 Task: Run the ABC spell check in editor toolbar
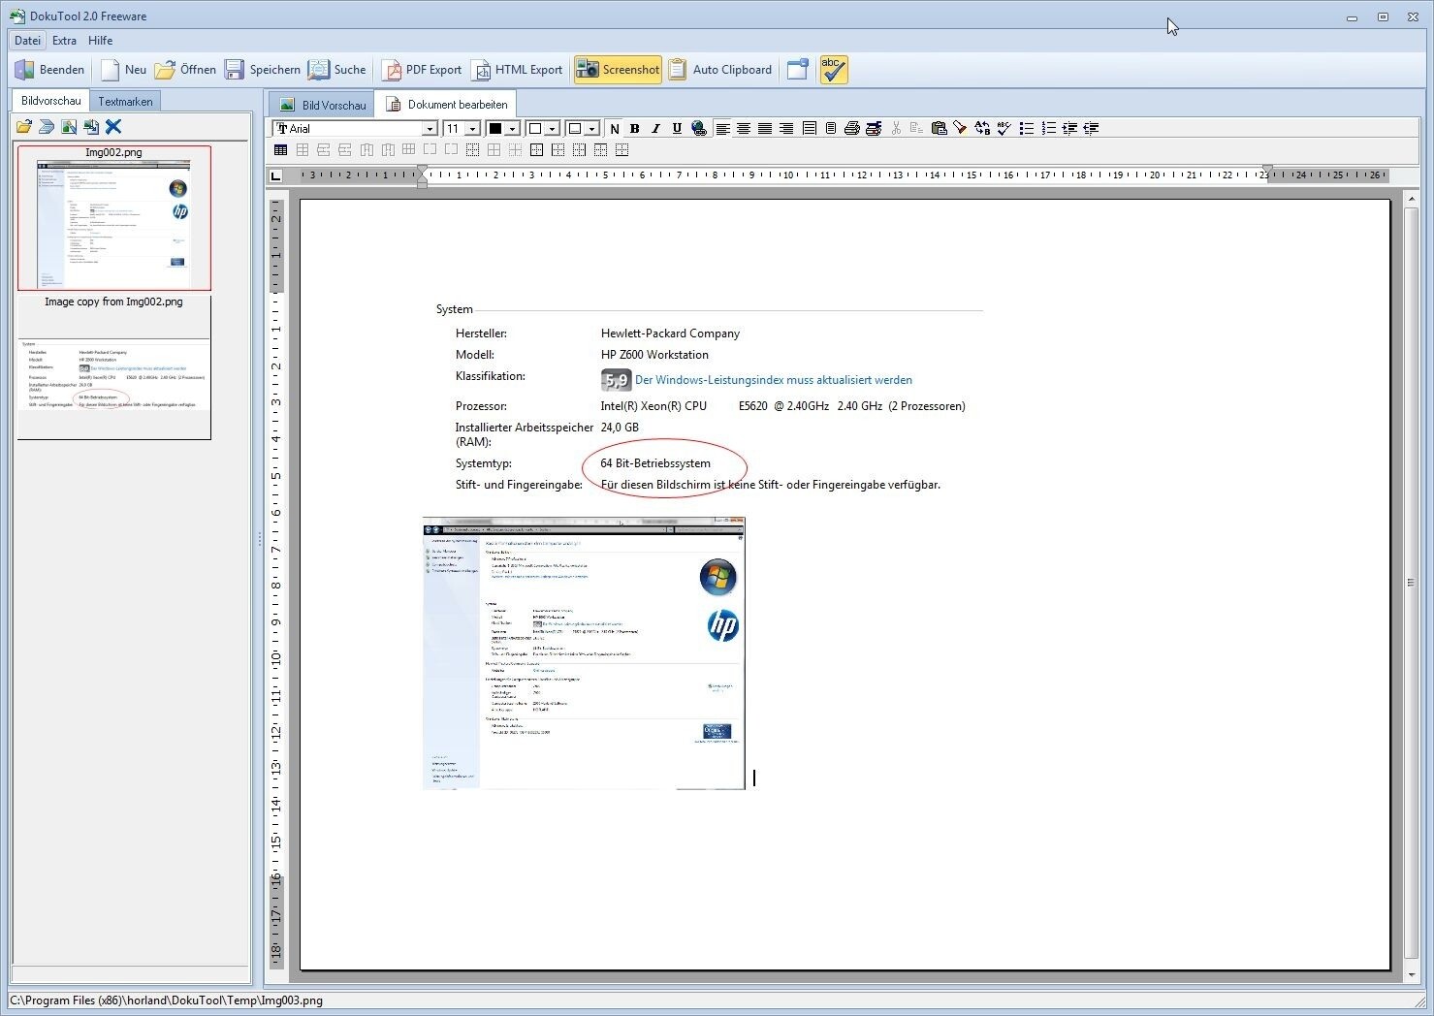(x=1004, y=128)
